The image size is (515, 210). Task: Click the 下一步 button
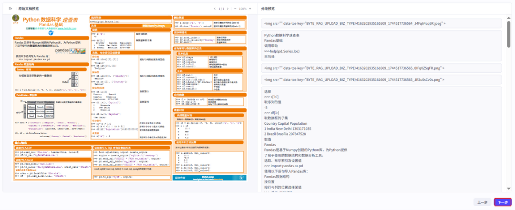pyautogui.click(x=503, y=202)
